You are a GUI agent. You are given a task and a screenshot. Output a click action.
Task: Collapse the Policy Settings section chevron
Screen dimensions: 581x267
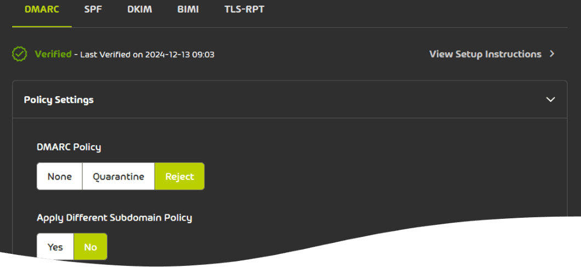click(x=550, y=100)
